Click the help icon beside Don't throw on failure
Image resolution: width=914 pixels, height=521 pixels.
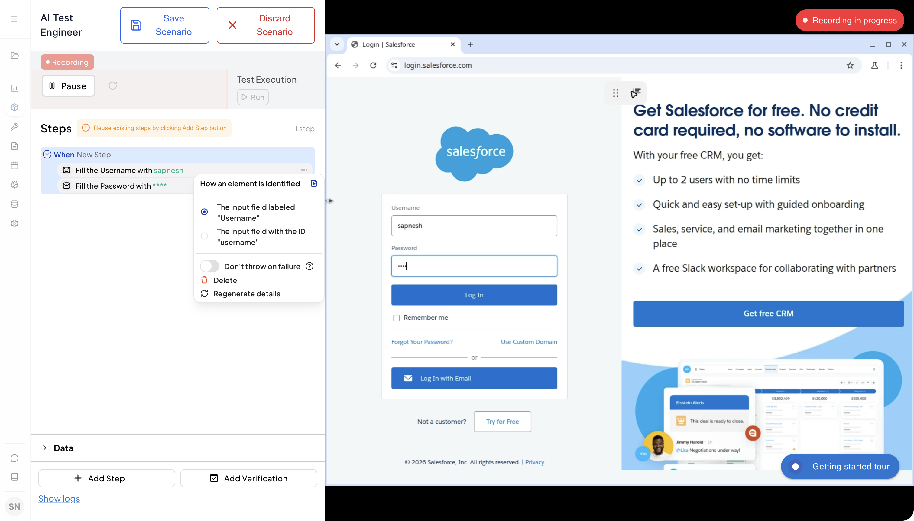pyautogui.click(x=310, y=266)
